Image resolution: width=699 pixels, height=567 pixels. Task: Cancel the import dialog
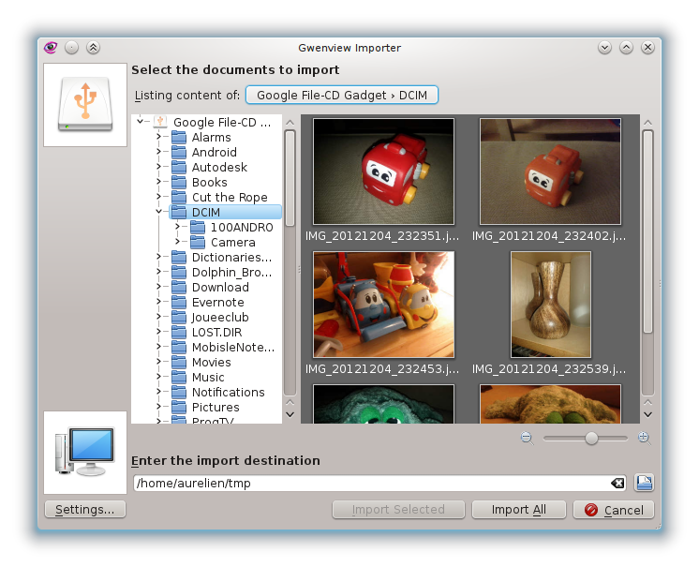[614, 510]
